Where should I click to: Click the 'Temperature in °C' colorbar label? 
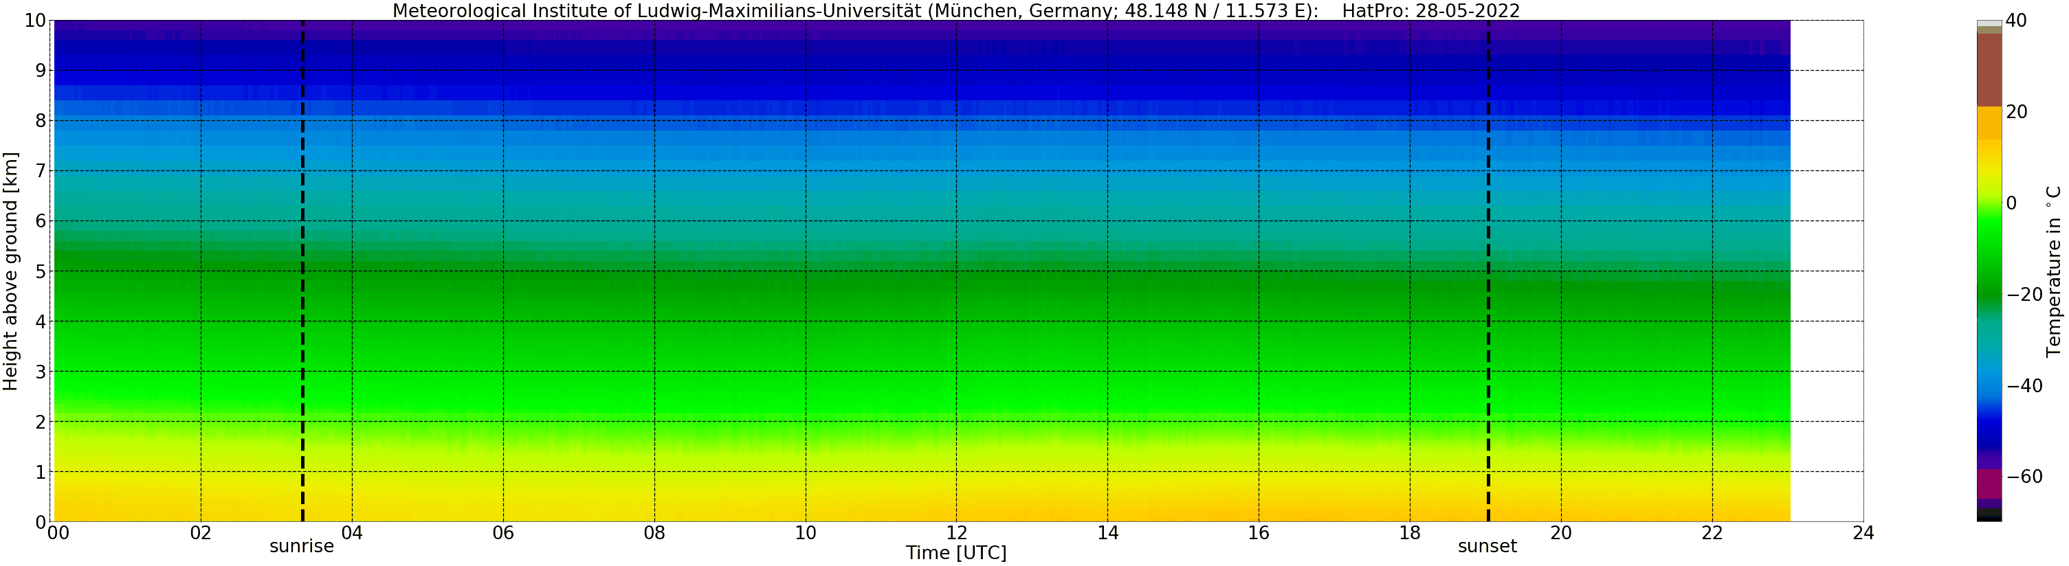[x=2054, y=271]
